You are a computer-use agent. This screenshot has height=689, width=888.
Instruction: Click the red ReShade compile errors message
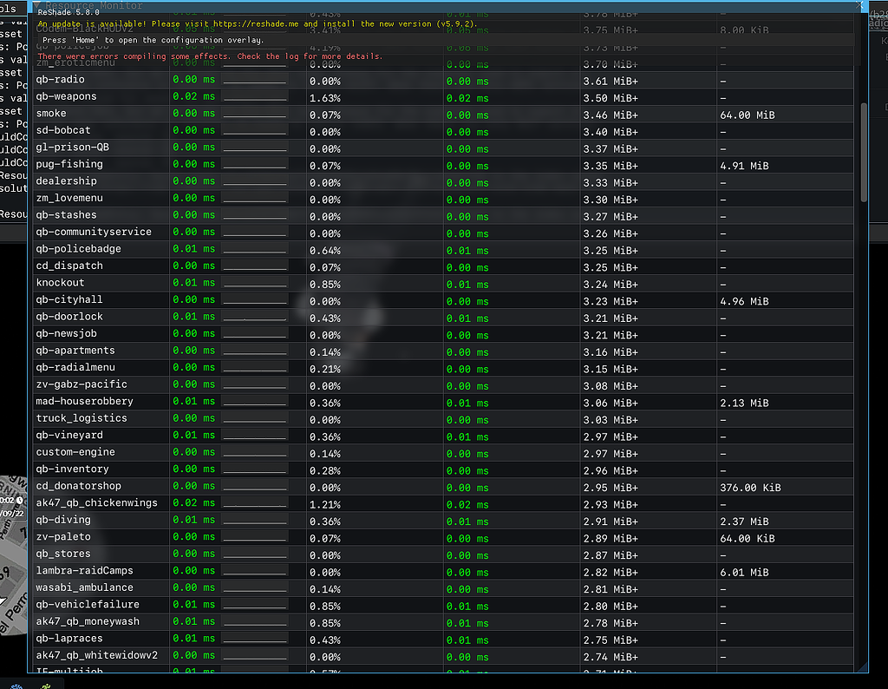click(210, 56)
